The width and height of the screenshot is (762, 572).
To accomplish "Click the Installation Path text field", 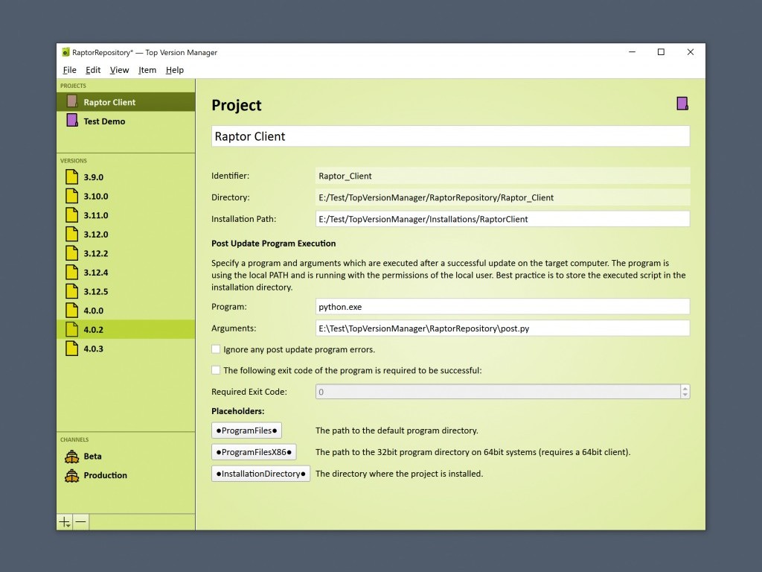I will [502, 219].
